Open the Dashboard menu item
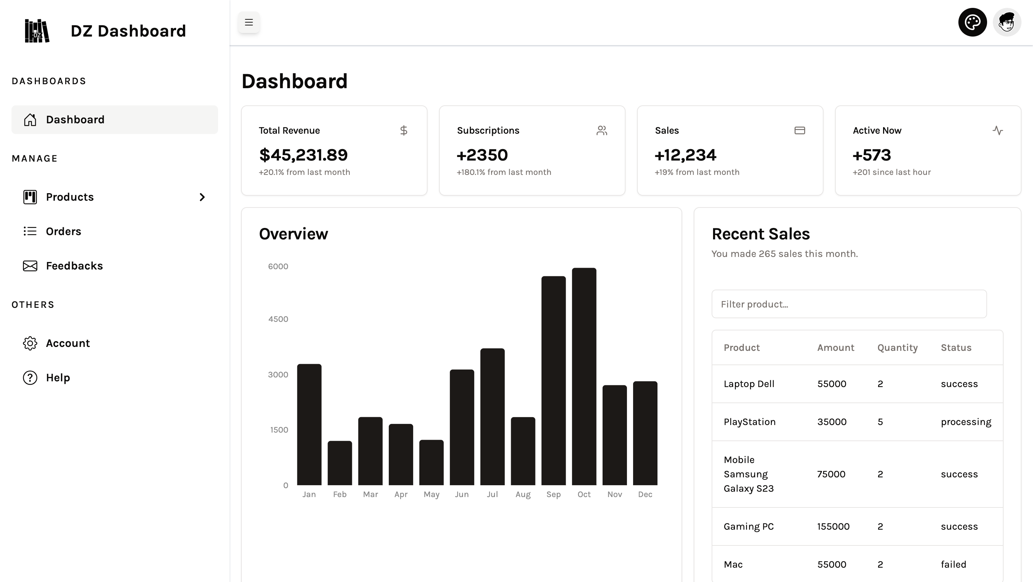 pyautogui.click(x=115, y=120)
